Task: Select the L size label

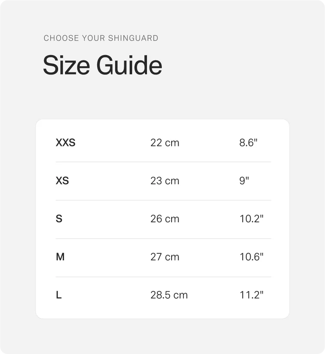Action: pyautogui.click(x=59, y=295)
